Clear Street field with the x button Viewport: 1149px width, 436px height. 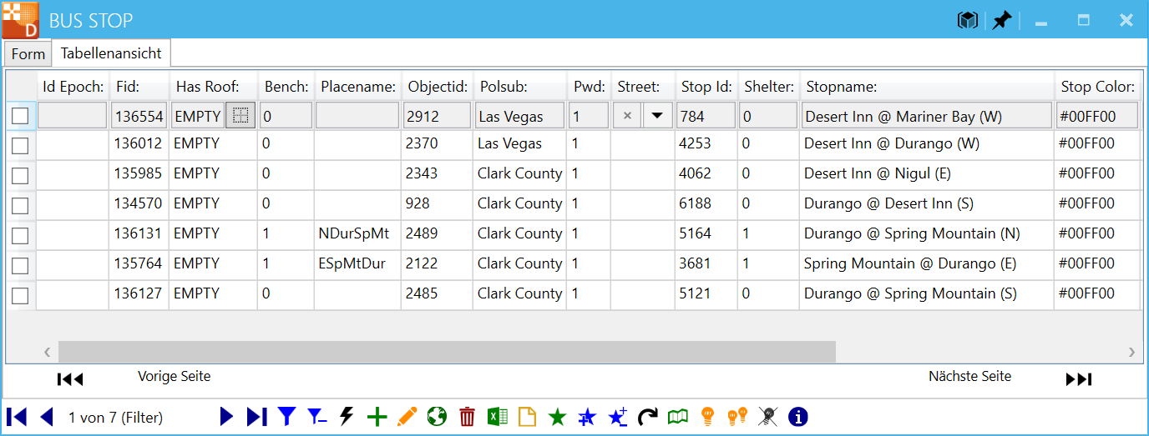point(628,116)
